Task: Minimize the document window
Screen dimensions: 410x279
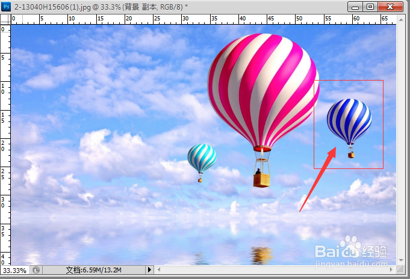Action: point(355,7)
